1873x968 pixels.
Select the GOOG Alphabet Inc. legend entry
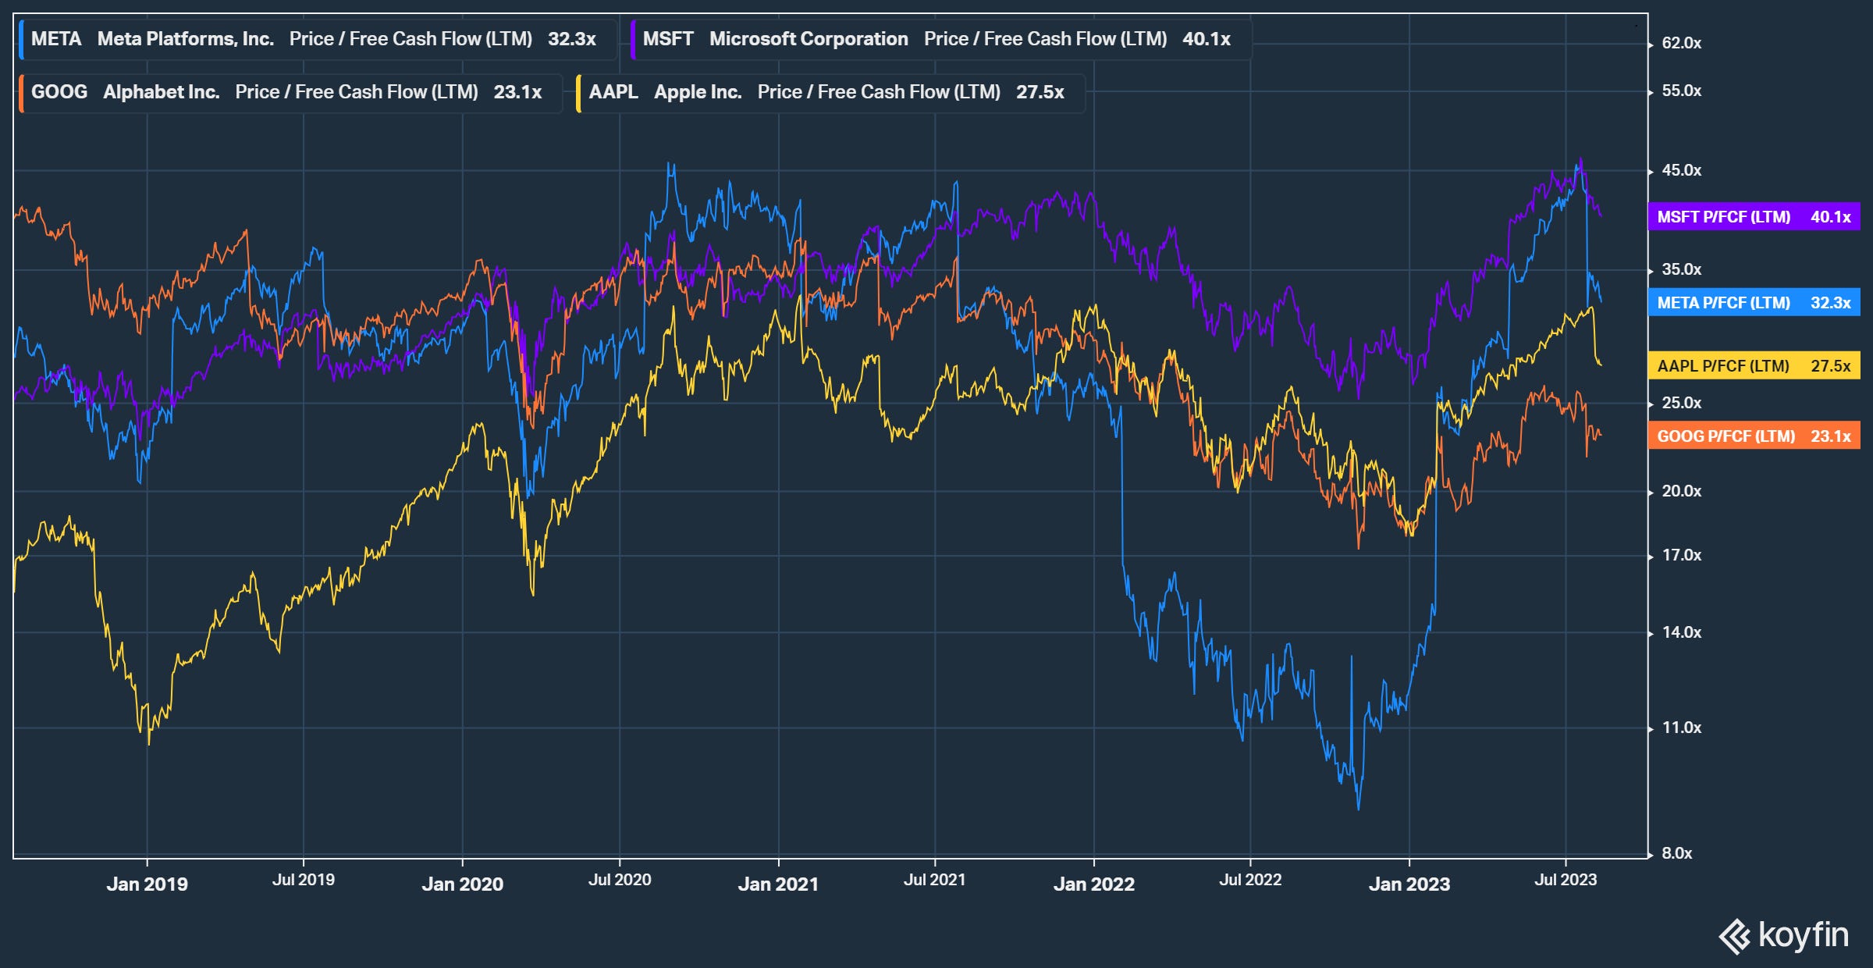pos(290,93)
